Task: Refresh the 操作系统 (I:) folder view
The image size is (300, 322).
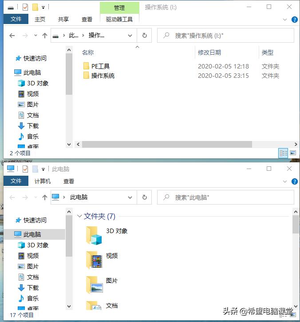Action: (145, 36)
